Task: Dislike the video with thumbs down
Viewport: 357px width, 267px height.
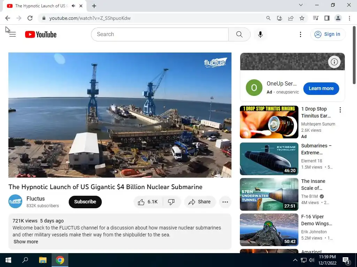Action: point(172,202)
